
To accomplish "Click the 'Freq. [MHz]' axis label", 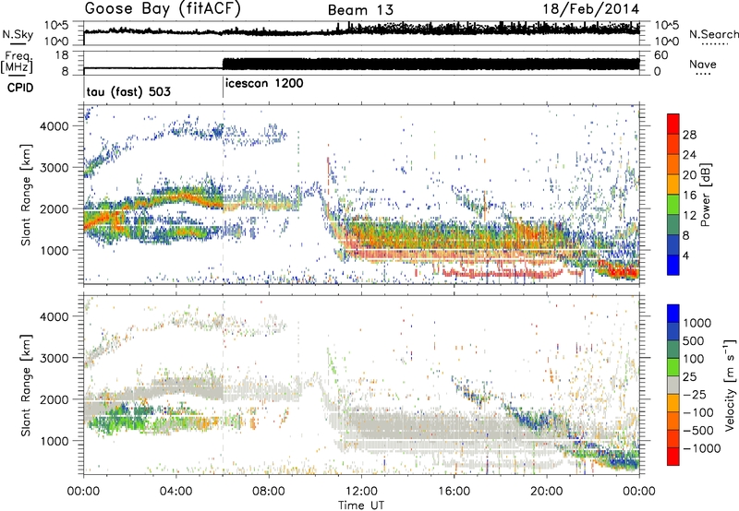I will [x=18, y=63].
